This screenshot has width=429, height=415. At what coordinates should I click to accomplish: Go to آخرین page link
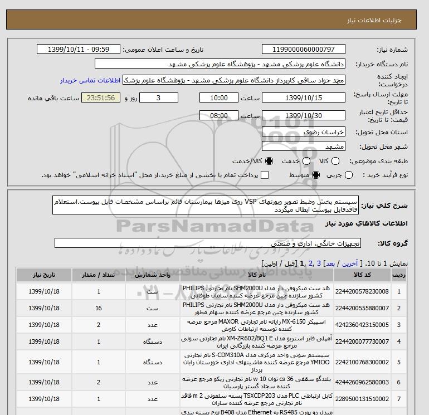click(x=350, y=263)
